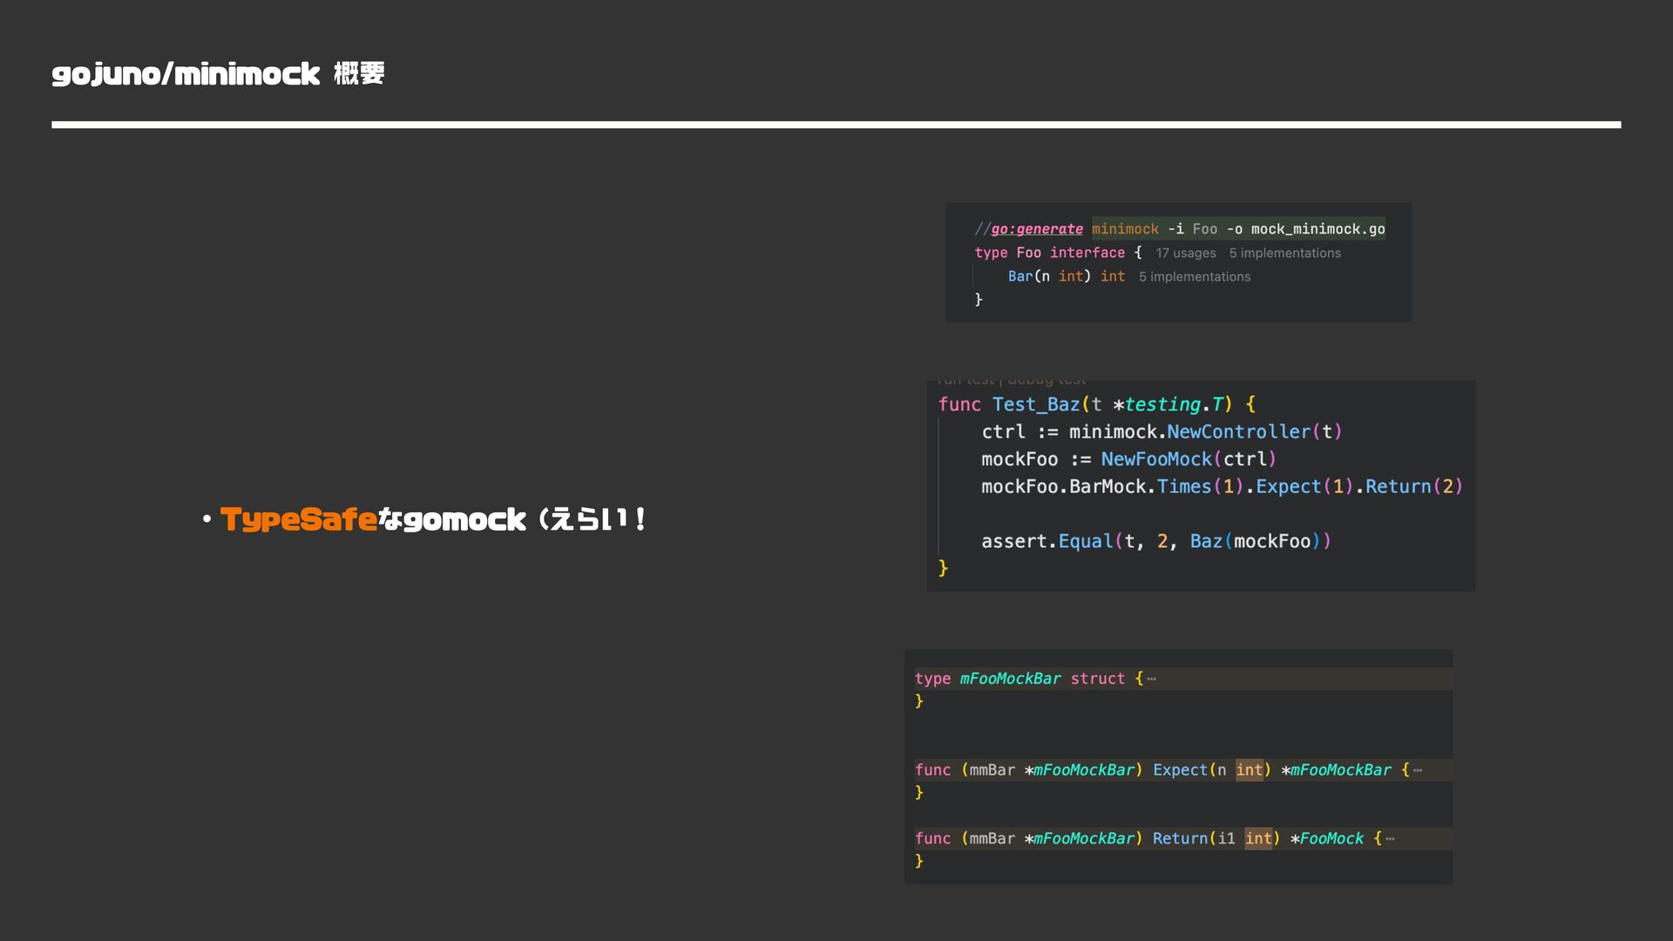Click 'NewController' in the ctrl assignment line
Screen dimensions: 1673x941
click(1238, 432)
